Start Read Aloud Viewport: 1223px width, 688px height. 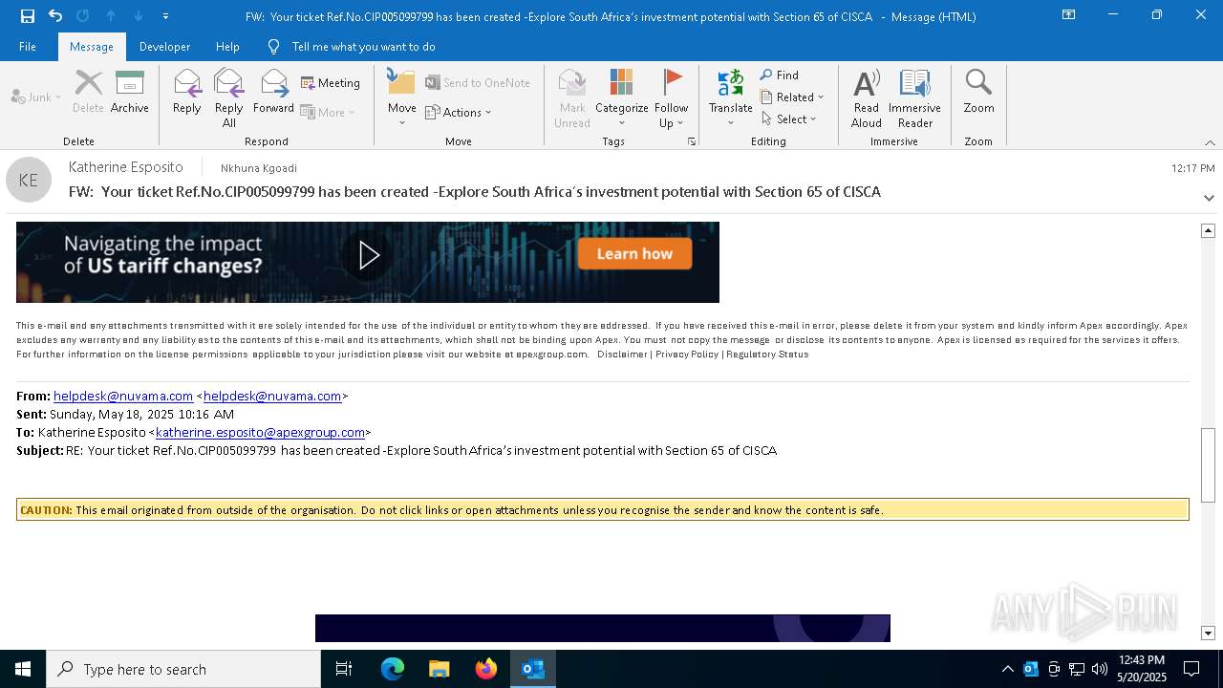pyautogui.click(x=867, y=98)
